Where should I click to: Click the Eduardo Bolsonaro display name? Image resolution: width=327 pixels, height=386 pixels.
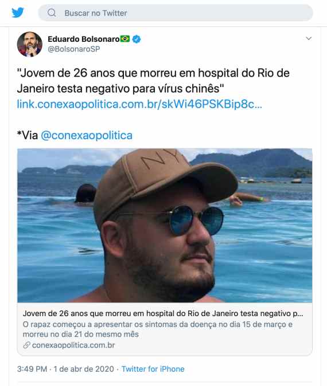(84, 39)
